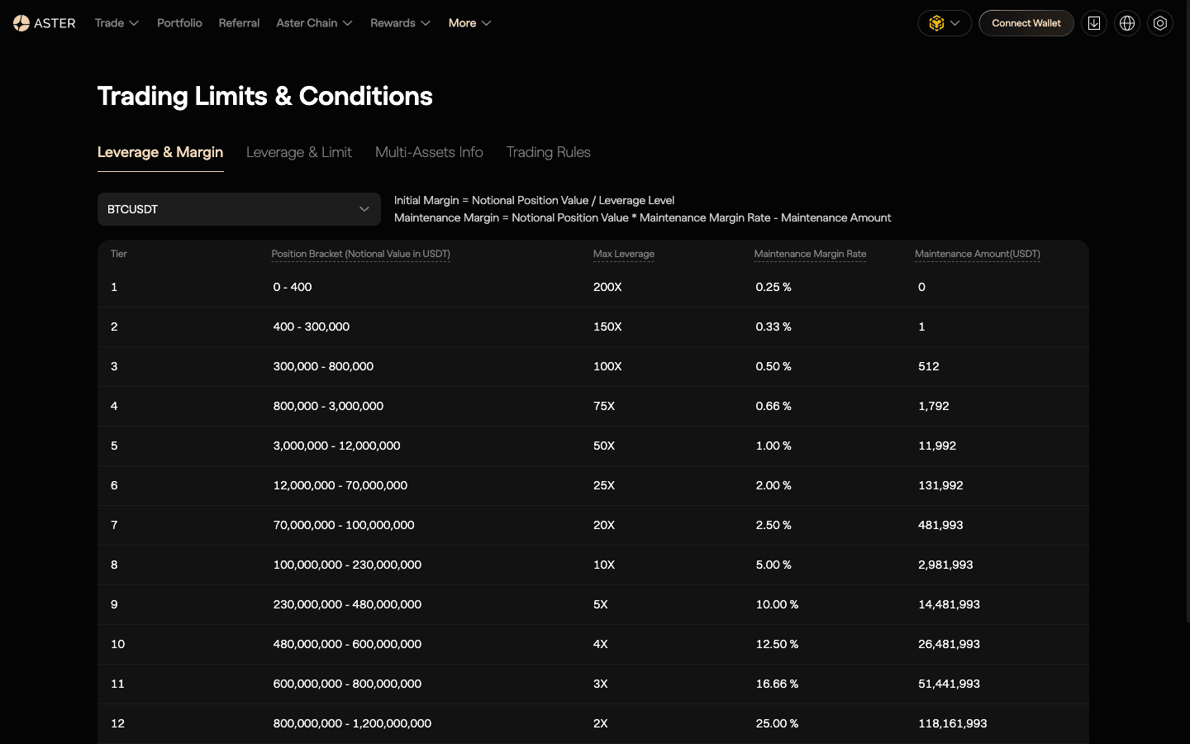Click the 20X leverage cell

coord(604,525)
